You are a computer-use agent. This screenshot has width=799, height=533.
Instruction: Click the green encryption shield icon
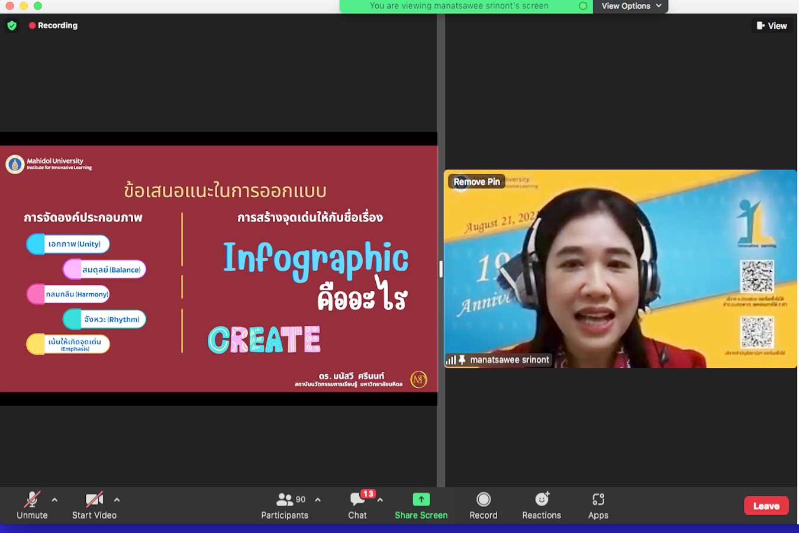12,25
